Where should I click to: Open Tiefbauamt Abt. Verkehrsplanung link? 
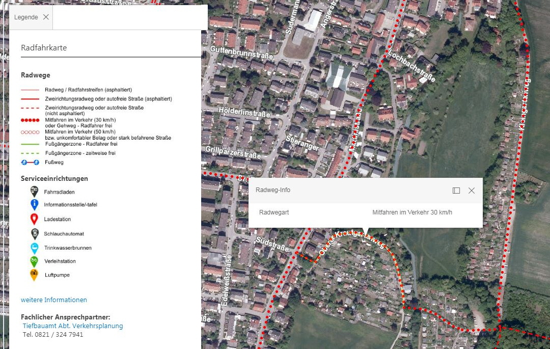point(73,326)
